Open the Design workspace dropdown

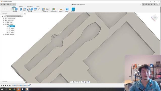coord(6,9)
